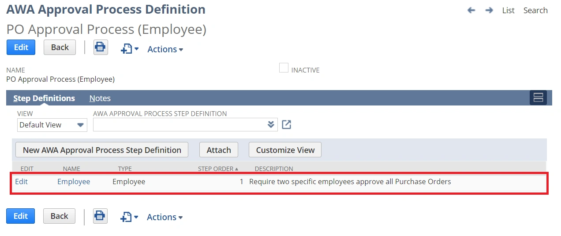The width and height of the screenshot is (561, 236).
Task: Click New AWA Approval Process Step Definition button
Action: point(102,150)
